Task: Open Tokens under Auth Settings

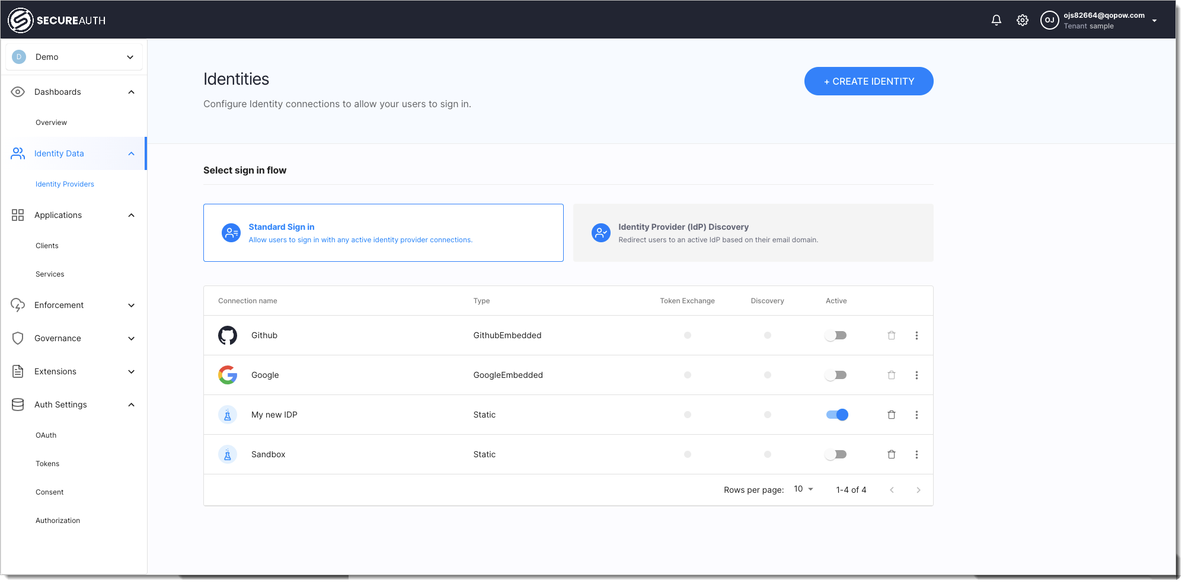Action: coord(47,464)
